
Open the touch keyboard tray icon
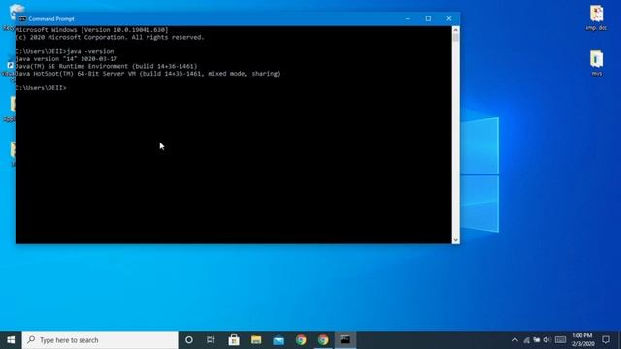(x=560, y=340)
